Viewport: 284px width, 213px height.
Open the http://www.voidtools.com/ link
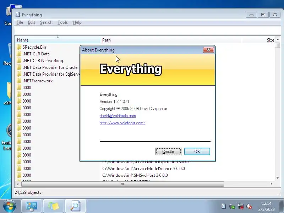pos(122,123)
